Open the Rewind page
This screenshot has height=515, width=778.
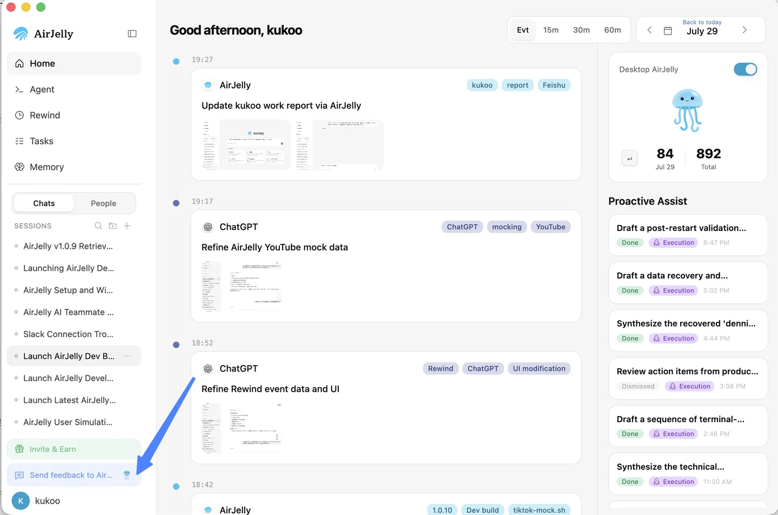[74, 116]
